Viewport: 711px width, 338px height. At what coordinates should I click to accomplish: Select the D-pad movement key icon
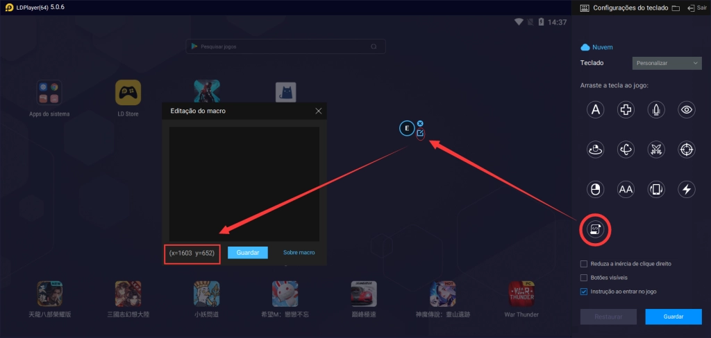click(626, 109)
